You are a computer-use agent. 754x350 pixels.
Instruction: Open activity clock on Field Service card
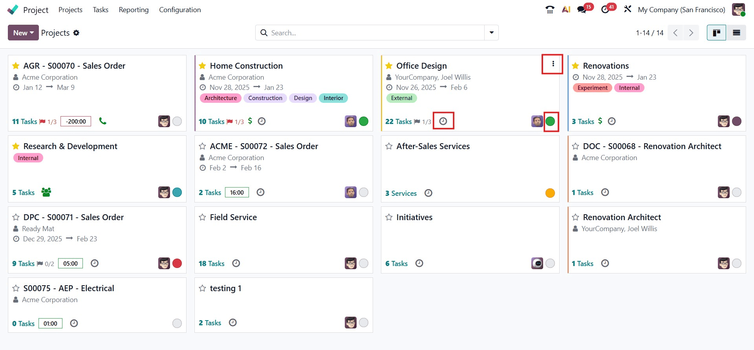pos(236,263)
